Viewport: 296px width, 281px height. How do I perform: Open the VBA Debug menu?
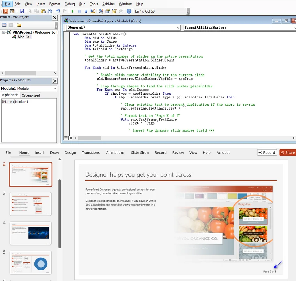[x=70, y=4]
